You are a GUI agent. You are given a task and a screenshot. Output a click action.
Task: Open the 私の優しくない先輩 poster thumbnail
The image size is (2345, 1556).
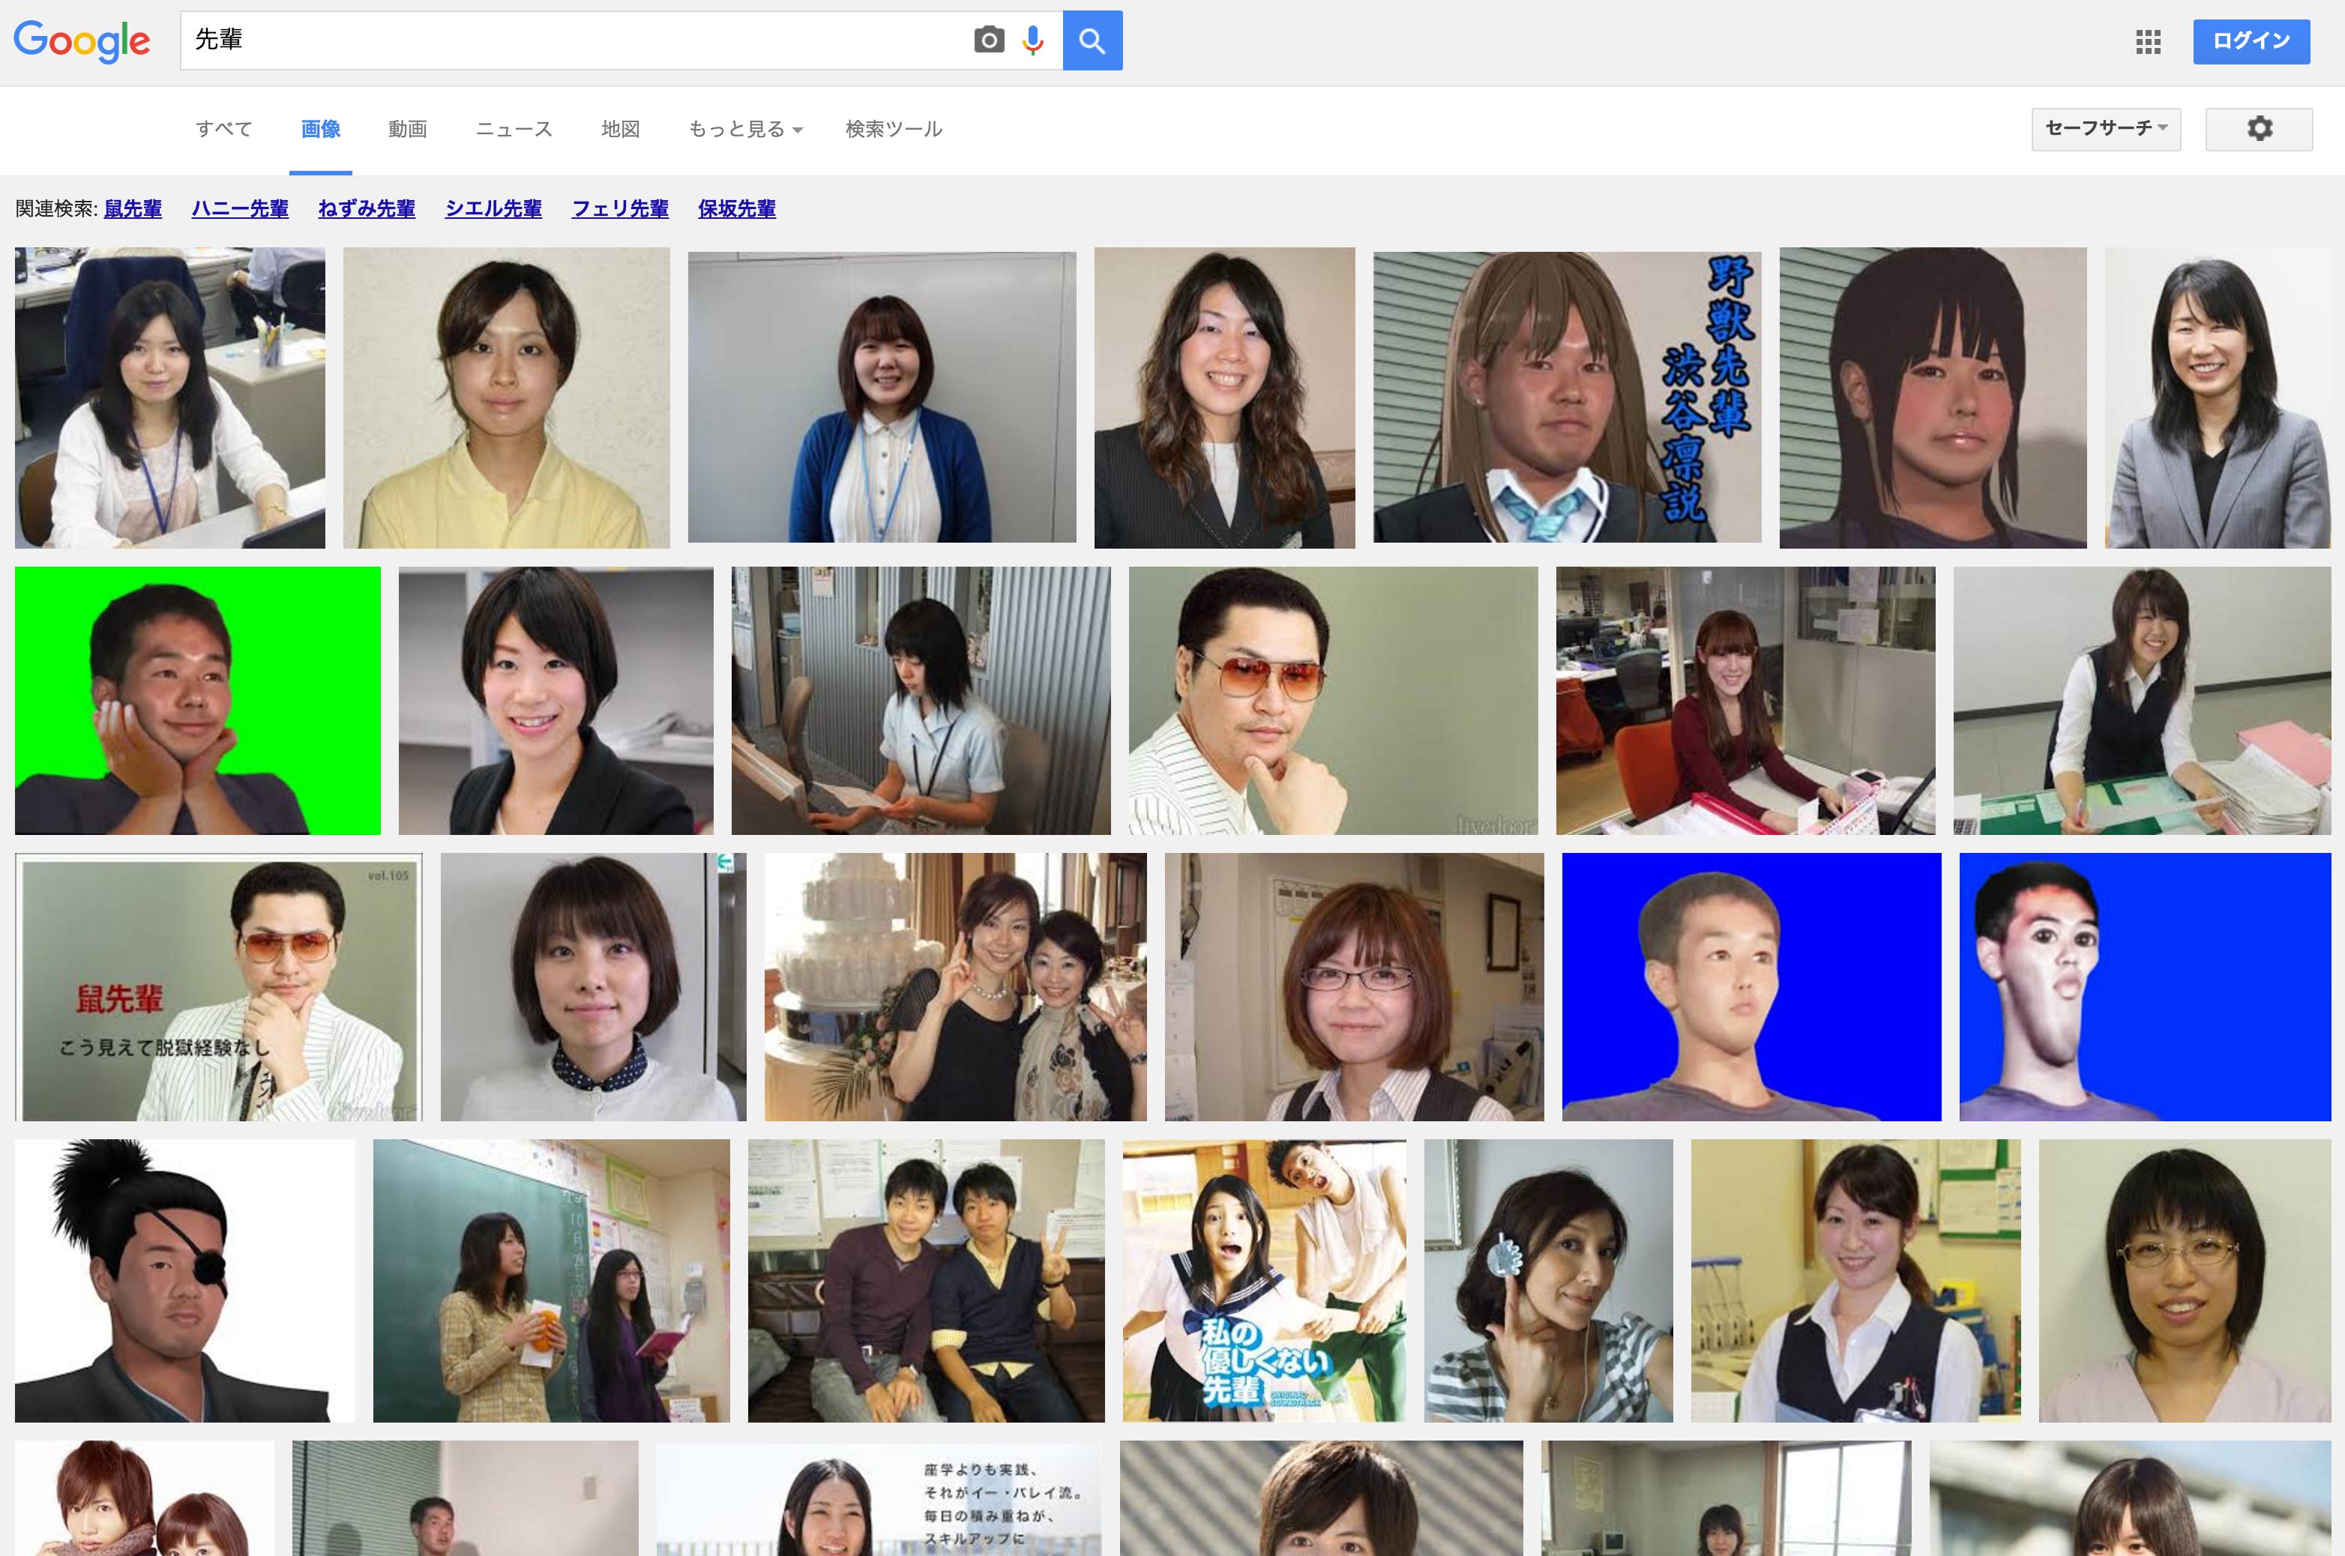pyautogui.click(x=1263, y=1280)
